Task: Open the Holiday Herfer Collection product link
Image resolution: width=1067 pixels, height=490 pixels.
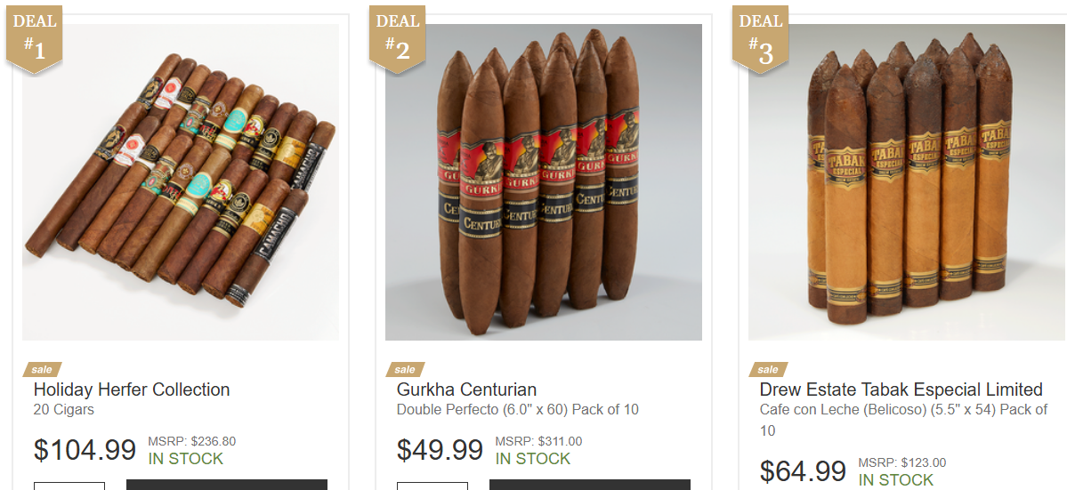Action: click(x=132, y=390)
